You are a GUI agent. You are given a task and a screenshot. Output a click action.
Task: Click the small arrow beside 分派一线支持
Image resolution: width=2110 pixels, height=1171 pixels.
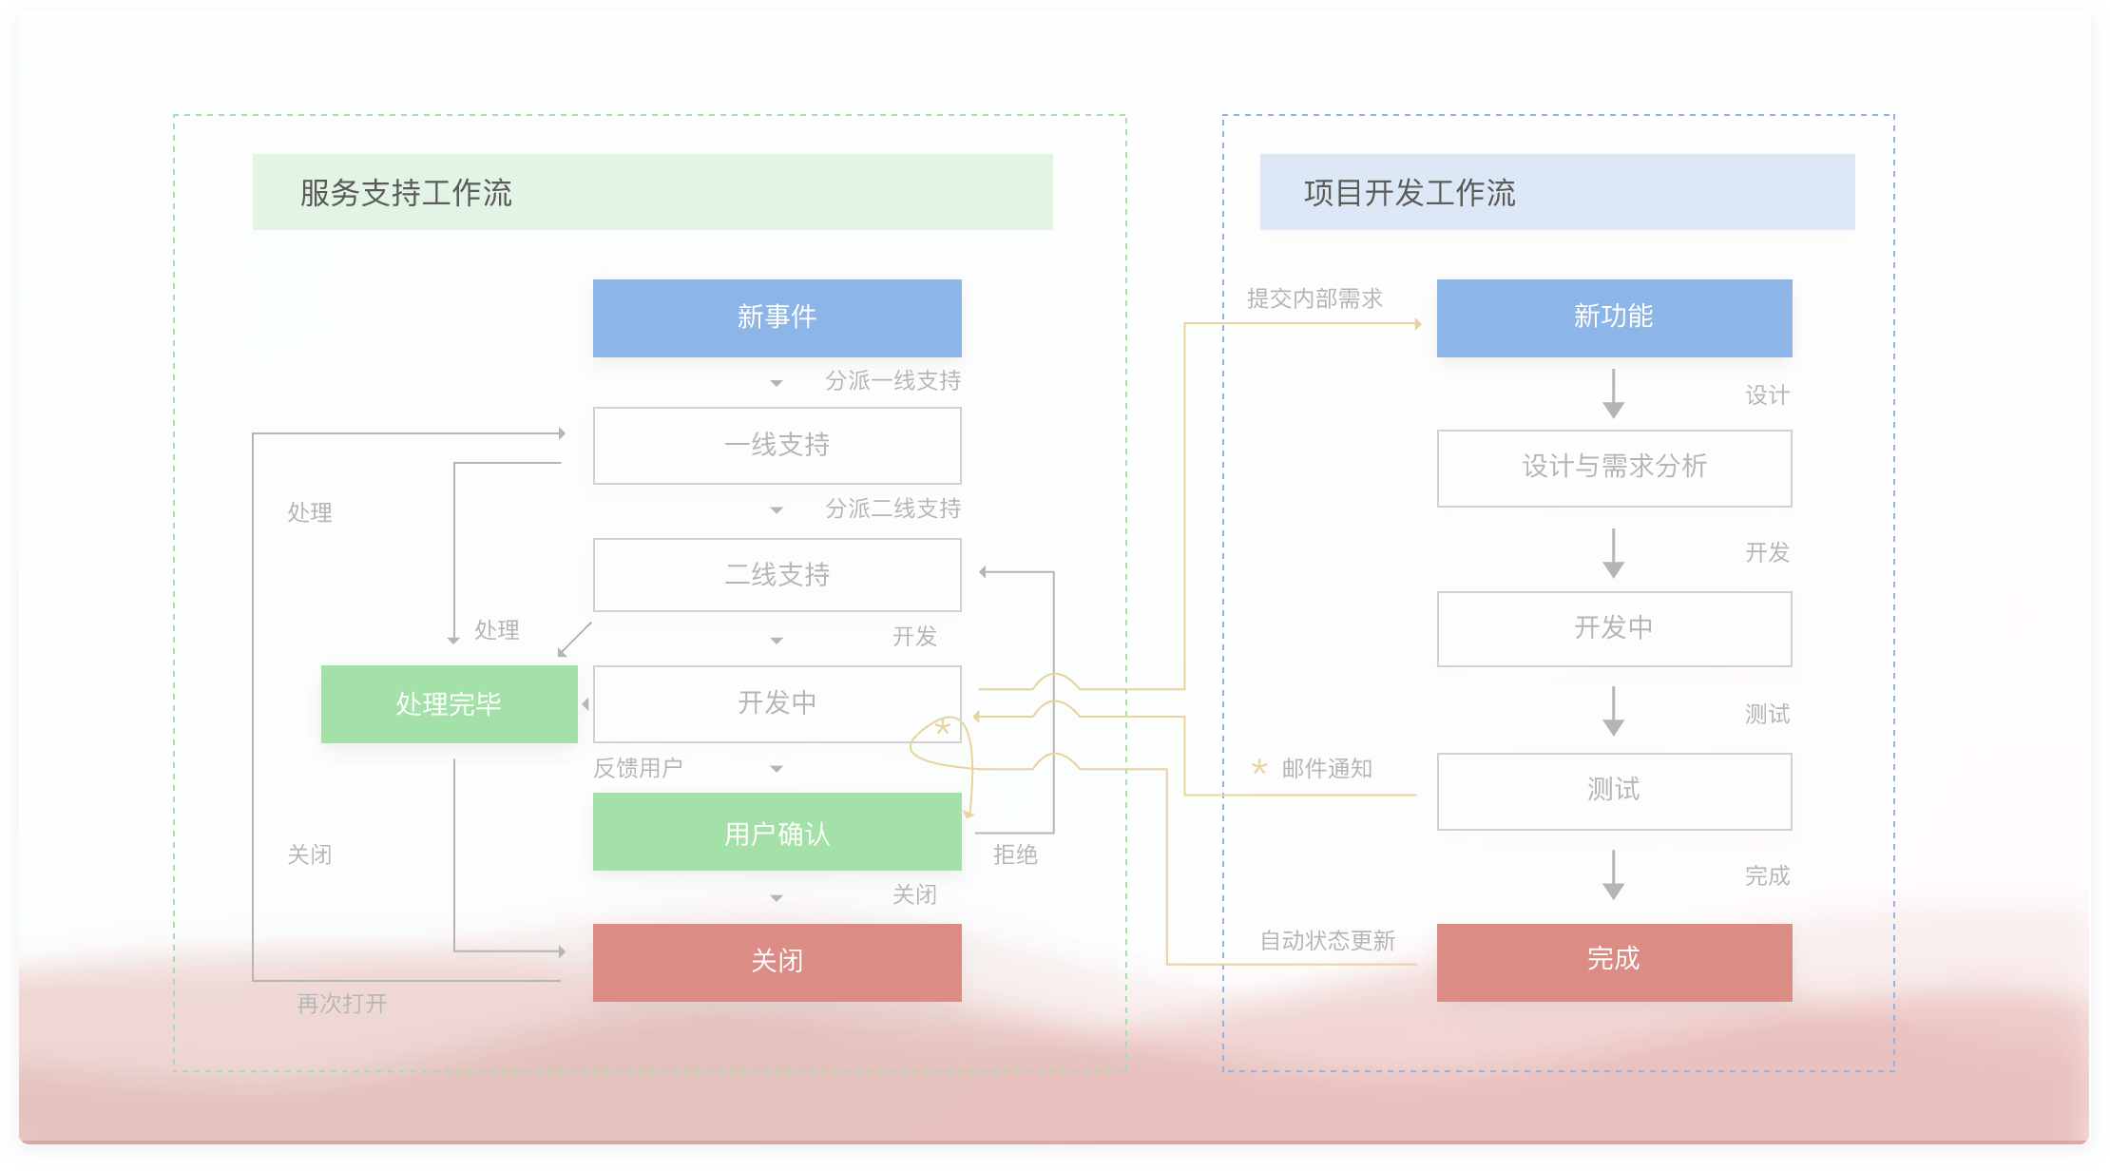click(777, 383)
